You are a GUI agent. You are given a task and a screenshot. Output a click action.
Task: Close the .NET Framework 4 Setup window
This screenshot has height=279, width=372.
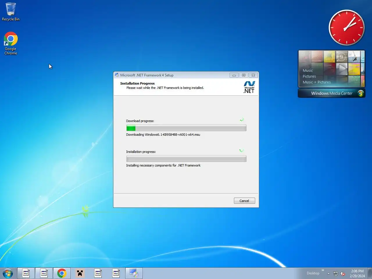pos(253,75)
